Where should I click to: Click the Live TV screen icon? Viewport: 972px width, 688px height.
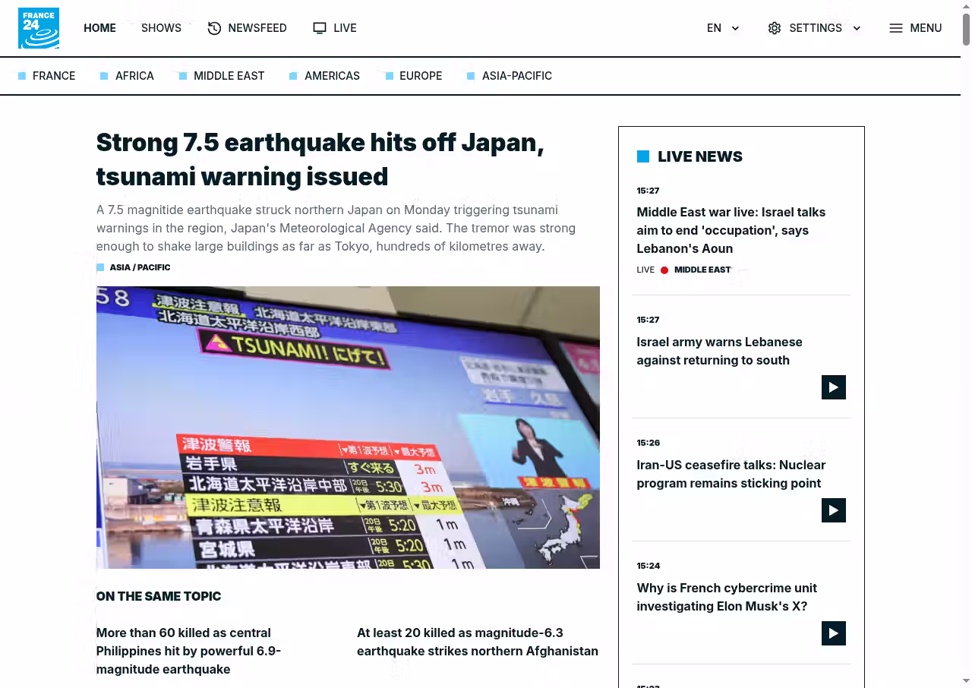320,28
